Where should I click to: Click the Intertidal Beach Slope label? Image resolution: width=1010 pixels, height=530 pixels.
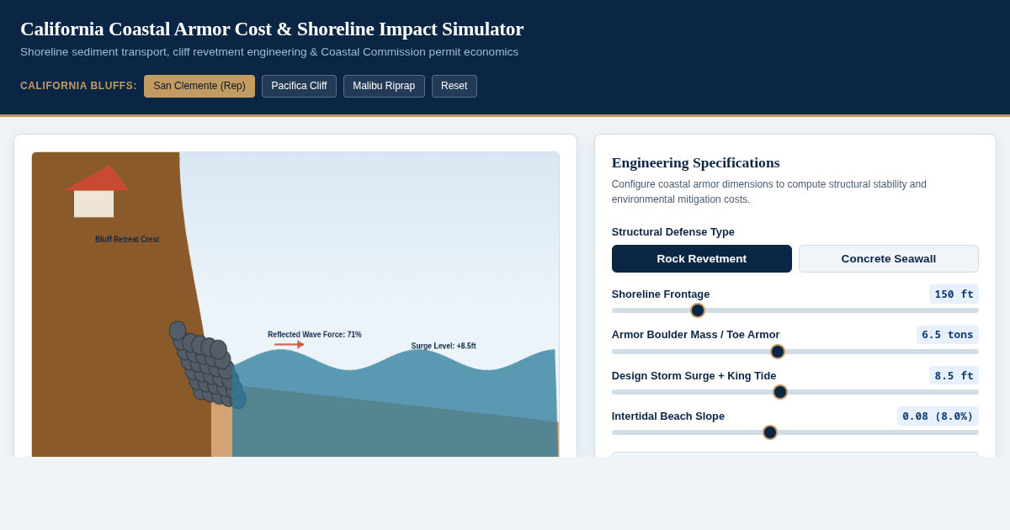668,416
